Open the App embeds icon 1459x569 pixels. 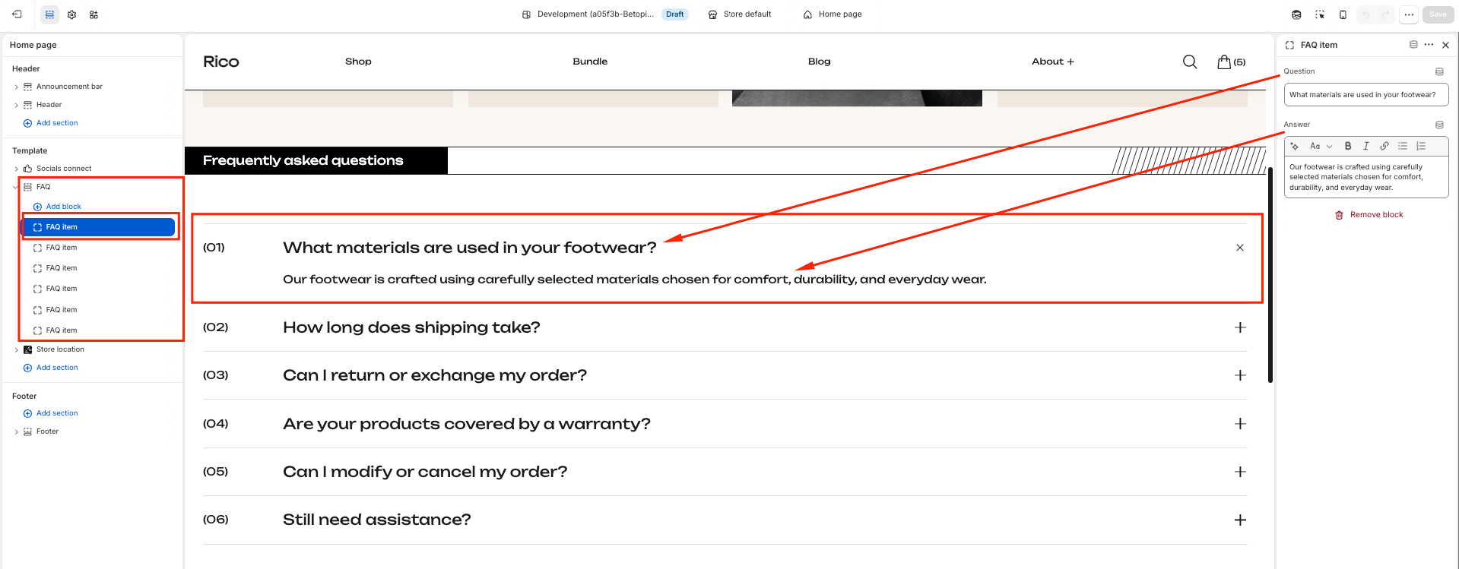pyautogui.click(x=94, y=14)
